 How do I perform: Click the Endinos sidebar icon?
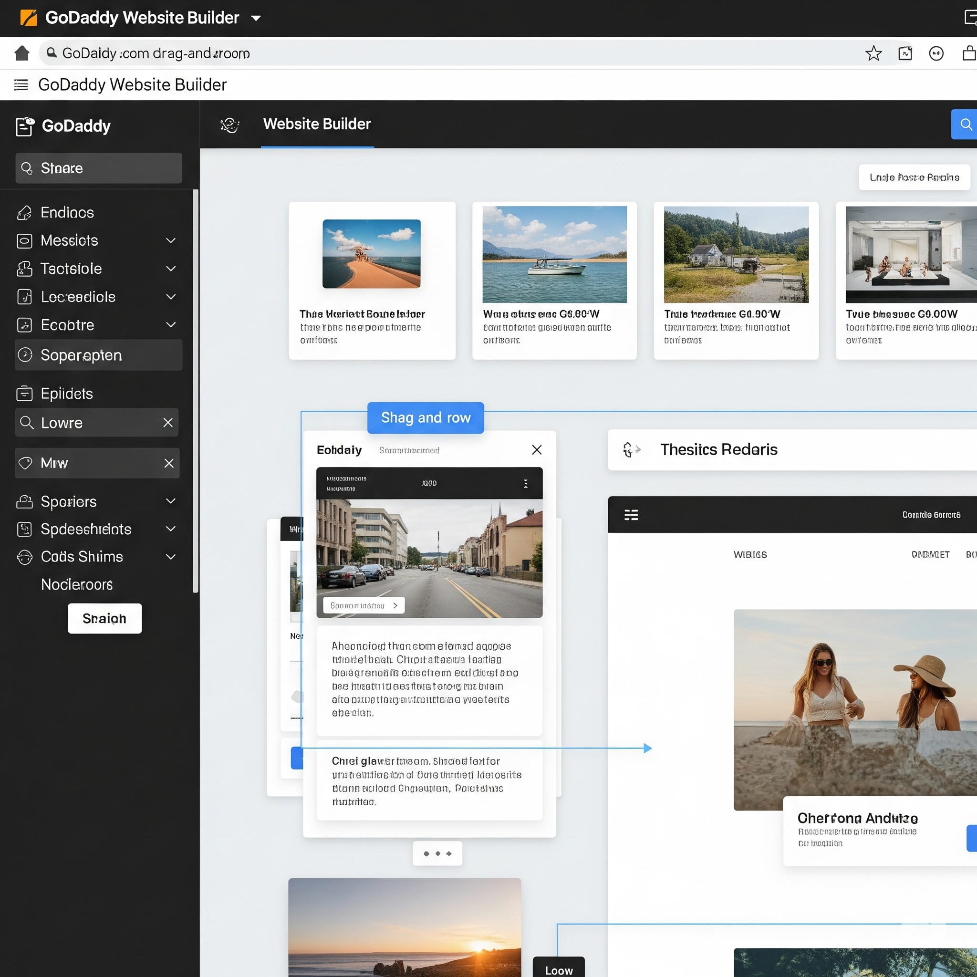tap(24, 213)
